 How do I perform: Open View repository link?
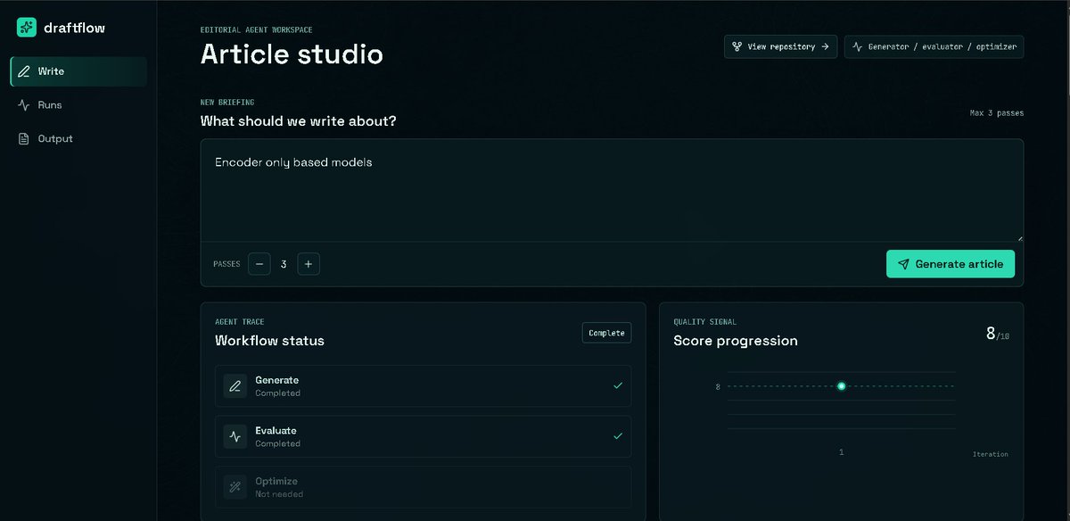click(x=780, y=46)
